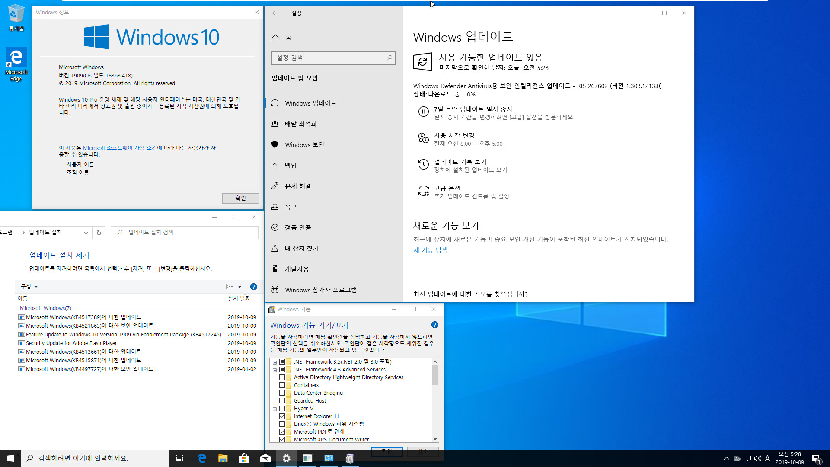Viewport: 830px width, 467px height.
Task: Open Microsoft 소프트웨어 사용 조건 link
Action: [x=120, y=148]
